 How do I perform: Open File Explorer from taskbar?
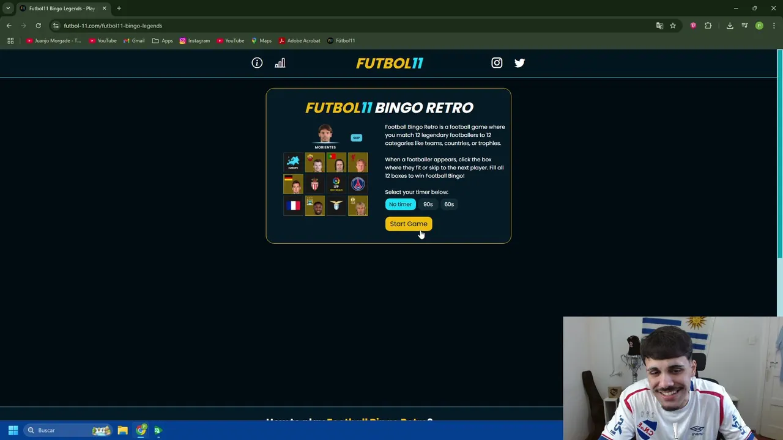coord(122,430)
